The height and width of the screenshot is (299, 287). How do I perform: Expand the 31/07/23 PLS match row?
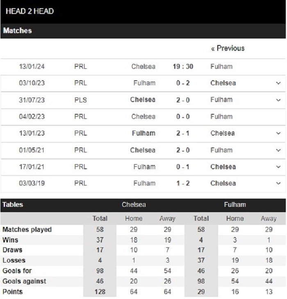279,100
